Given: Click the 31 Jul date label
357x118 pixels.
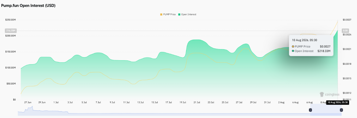Looking at the screenshot, I should 267,102.
